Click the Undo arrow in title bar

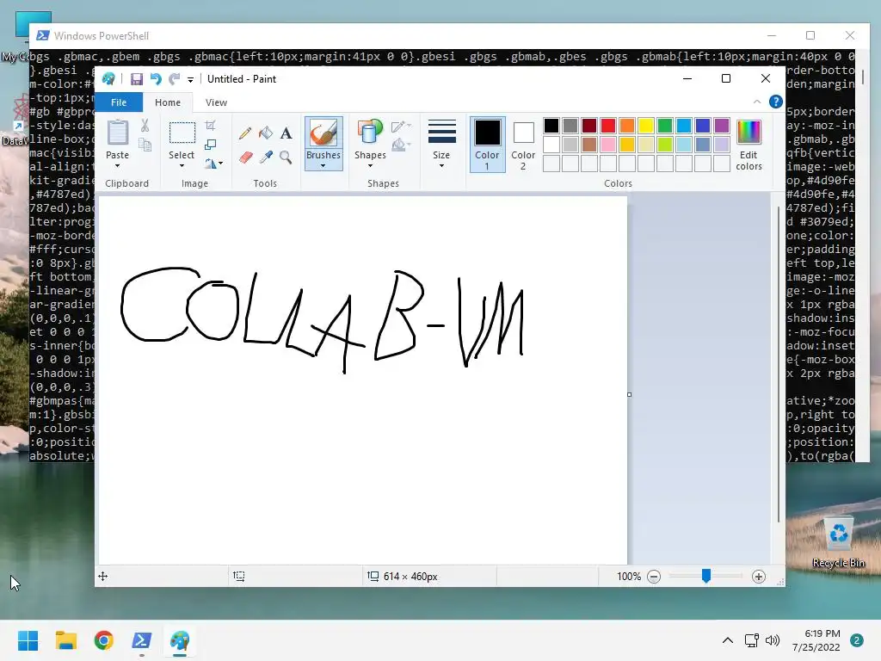pyautogui.click(x=156, y=79)
